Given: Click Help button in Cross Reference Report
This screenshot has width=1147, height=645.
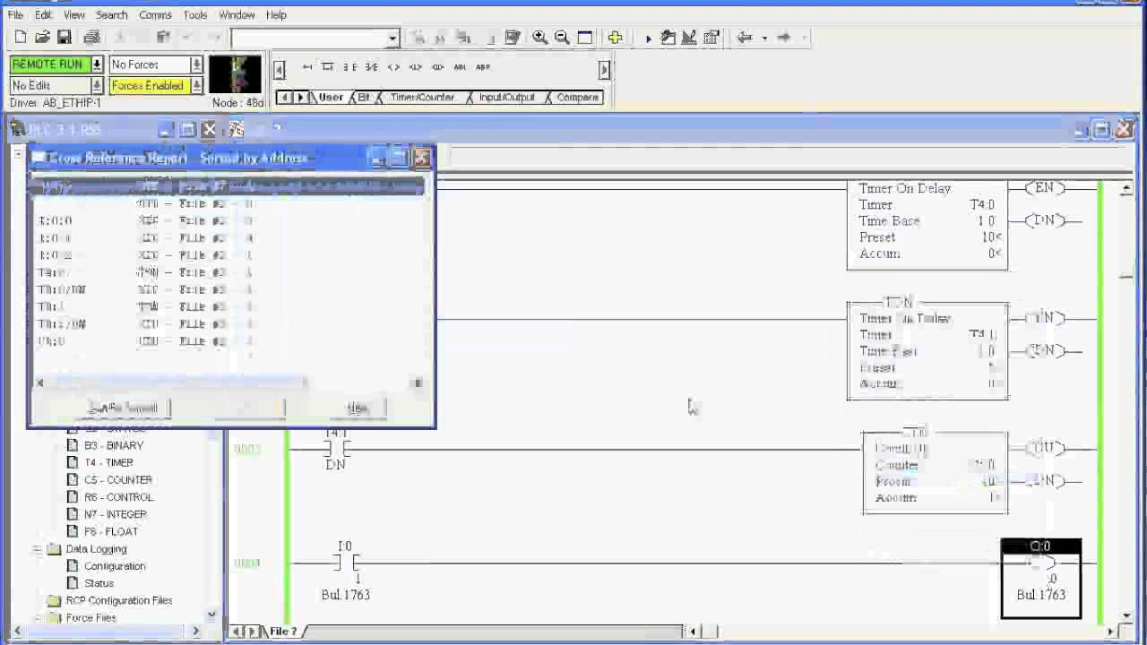Looking at the screenshot, I should click(x=357, y=408).
